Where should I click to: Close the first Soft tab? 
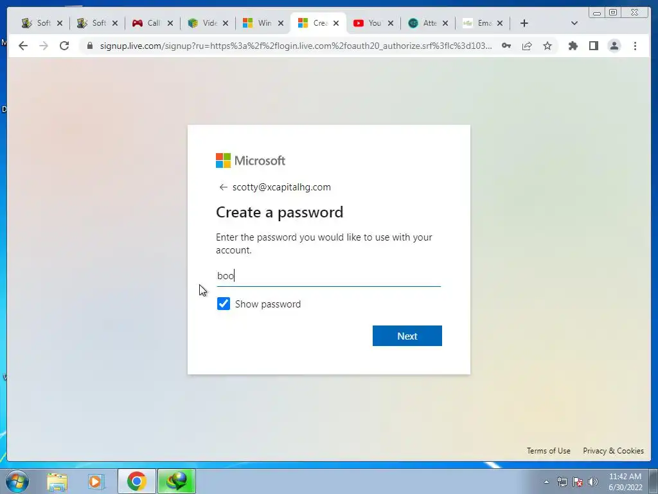tap(60, 23)
